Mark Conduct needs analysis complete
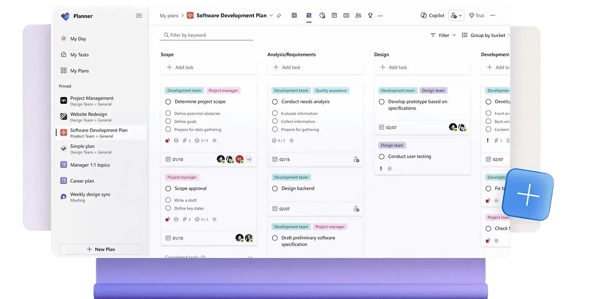Image resolution: width=596 pixels, height=299 pixels. coord(275,102)
